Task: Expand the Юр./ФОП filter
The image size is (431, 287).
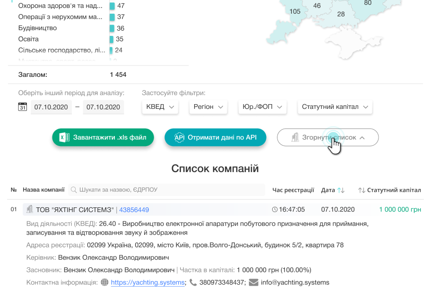Action: click(262, 107)
